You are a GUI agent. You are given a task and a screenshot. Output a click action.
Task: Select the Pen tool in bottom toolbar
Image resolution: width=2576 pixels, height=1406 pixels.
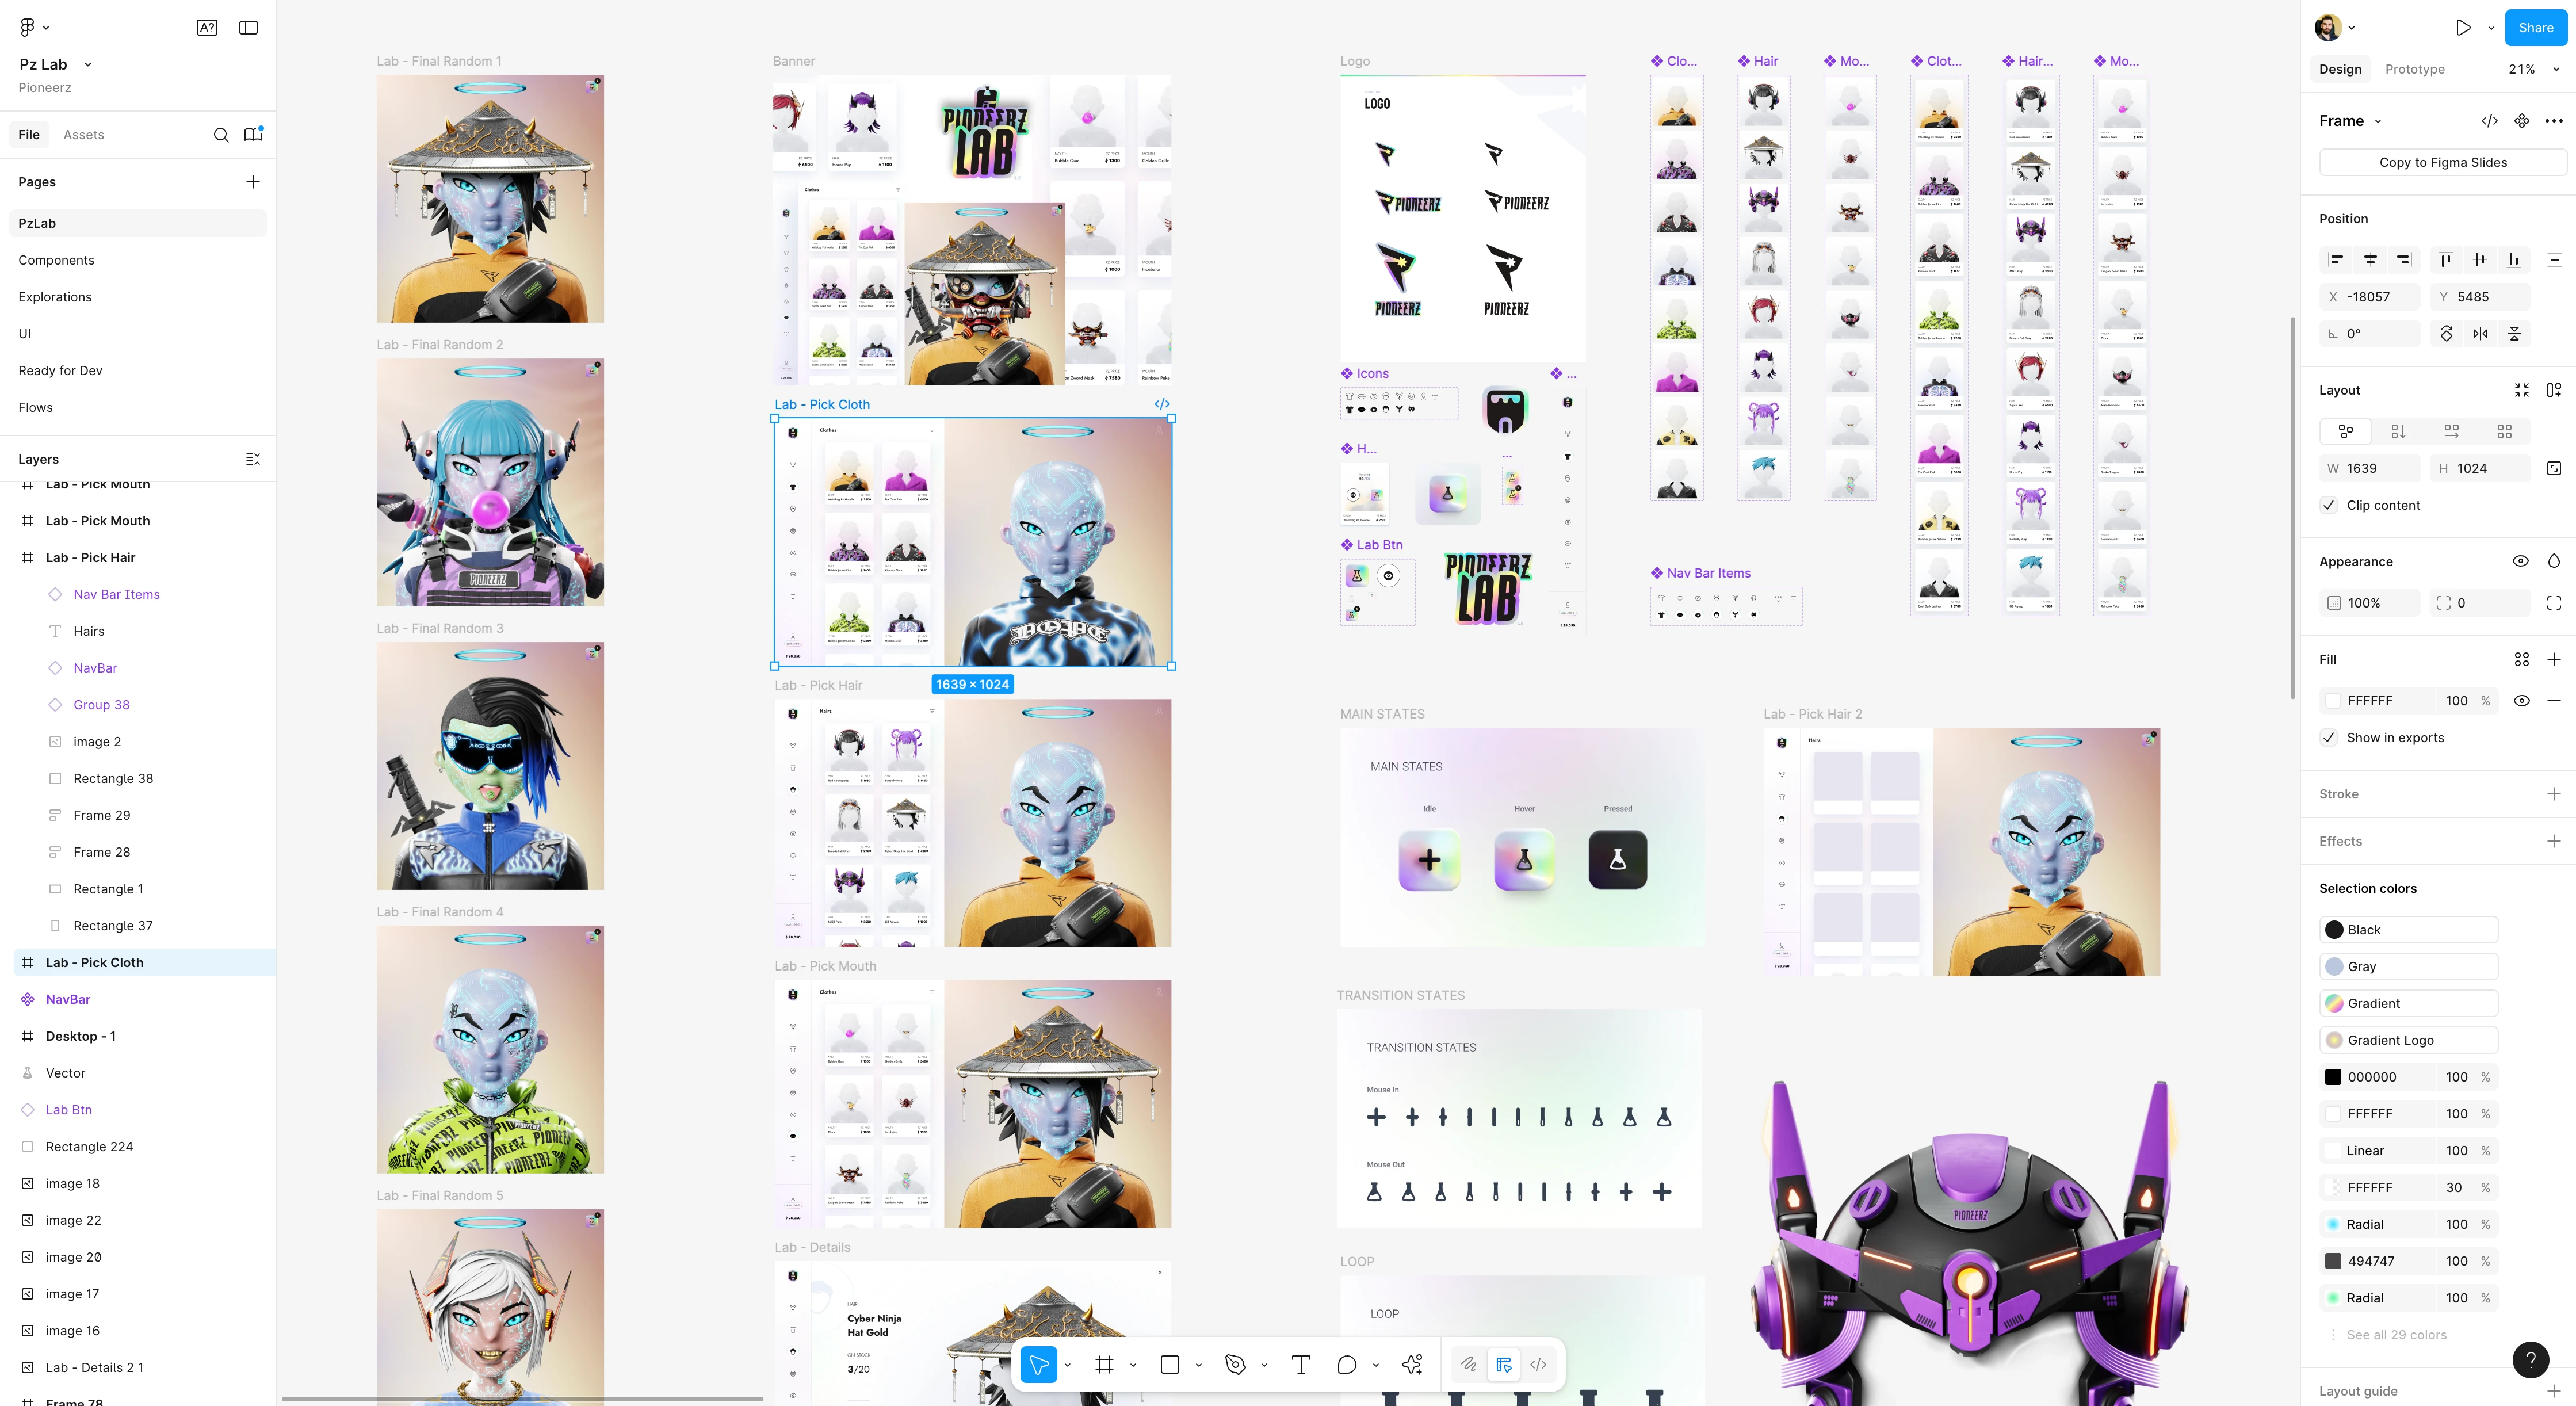pos(1235,1364)
